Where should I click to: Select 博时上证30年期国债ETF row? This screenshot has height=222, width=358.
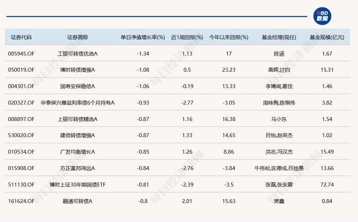click(x=78, y=185)
